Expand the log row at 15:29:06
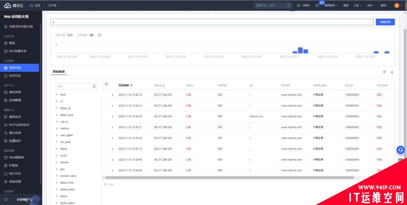The height and width of the screenshot is (205, 407). pyautogui.click(x=112, y=160)
